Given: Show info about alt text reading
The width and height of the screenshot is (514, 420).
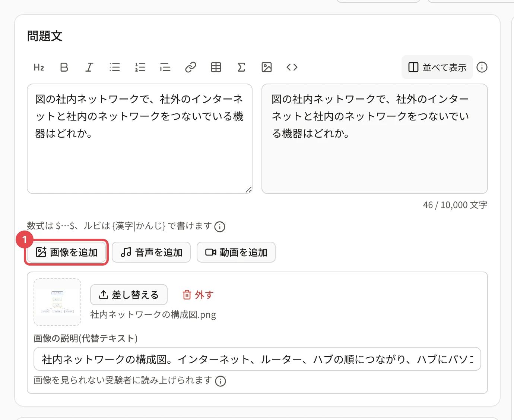Looking at the screenshot, I should [x=220, y=381].
